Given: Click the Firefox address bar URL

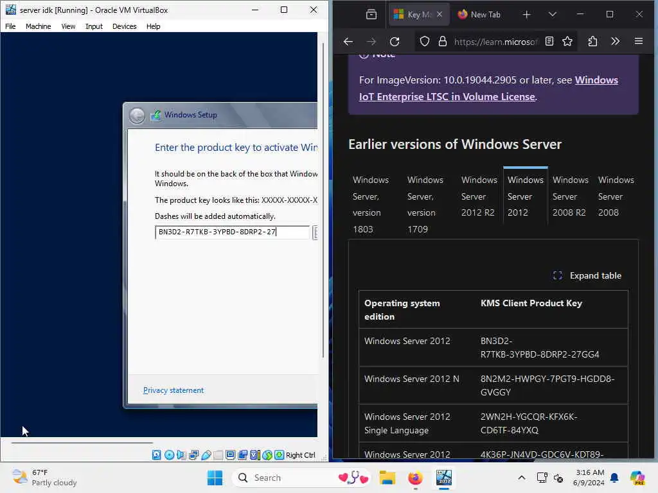Looking at the screenshot, I should [x=495, y=42].
